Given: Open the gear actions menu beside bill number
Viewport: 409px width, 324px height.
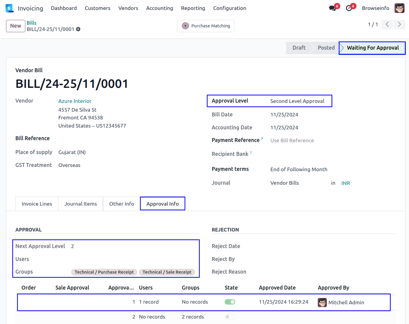Looking at the screenshot, I should coord(78,29).
